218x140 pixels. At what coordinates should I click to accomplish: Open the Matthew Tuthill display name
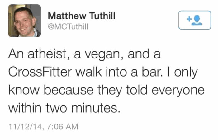pyautogui.click(x=82, y=16)
